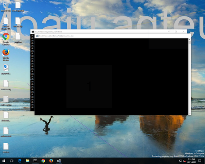Show the calendar from taskbar clock
Screen dimensions: 205x164
click(191, 161)
